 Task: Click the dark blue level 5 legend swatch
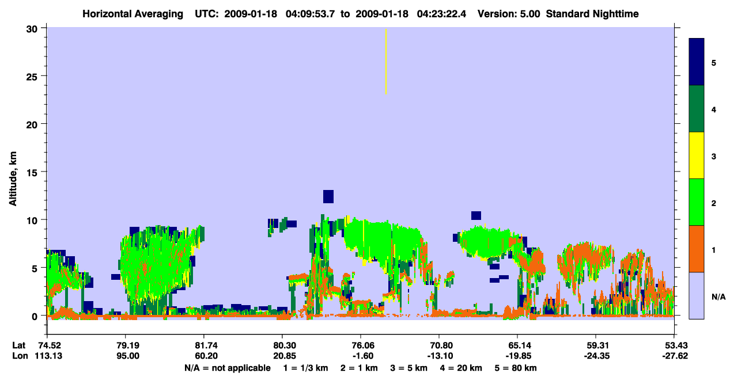pyautogui.click(x=697, y=62)
